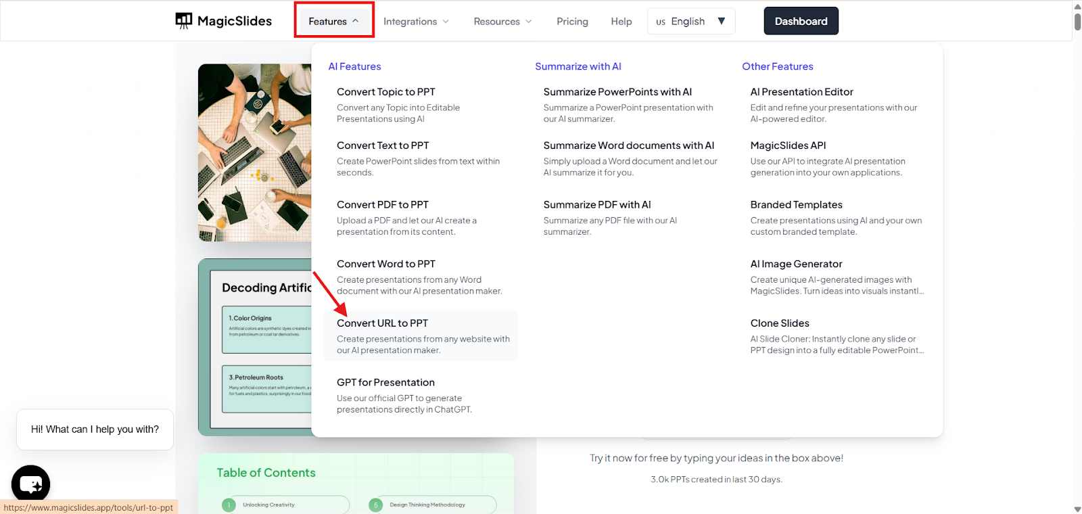Open the Table of Contents slide preview
The image size is (1082, 514).
[x=356, y=484]
